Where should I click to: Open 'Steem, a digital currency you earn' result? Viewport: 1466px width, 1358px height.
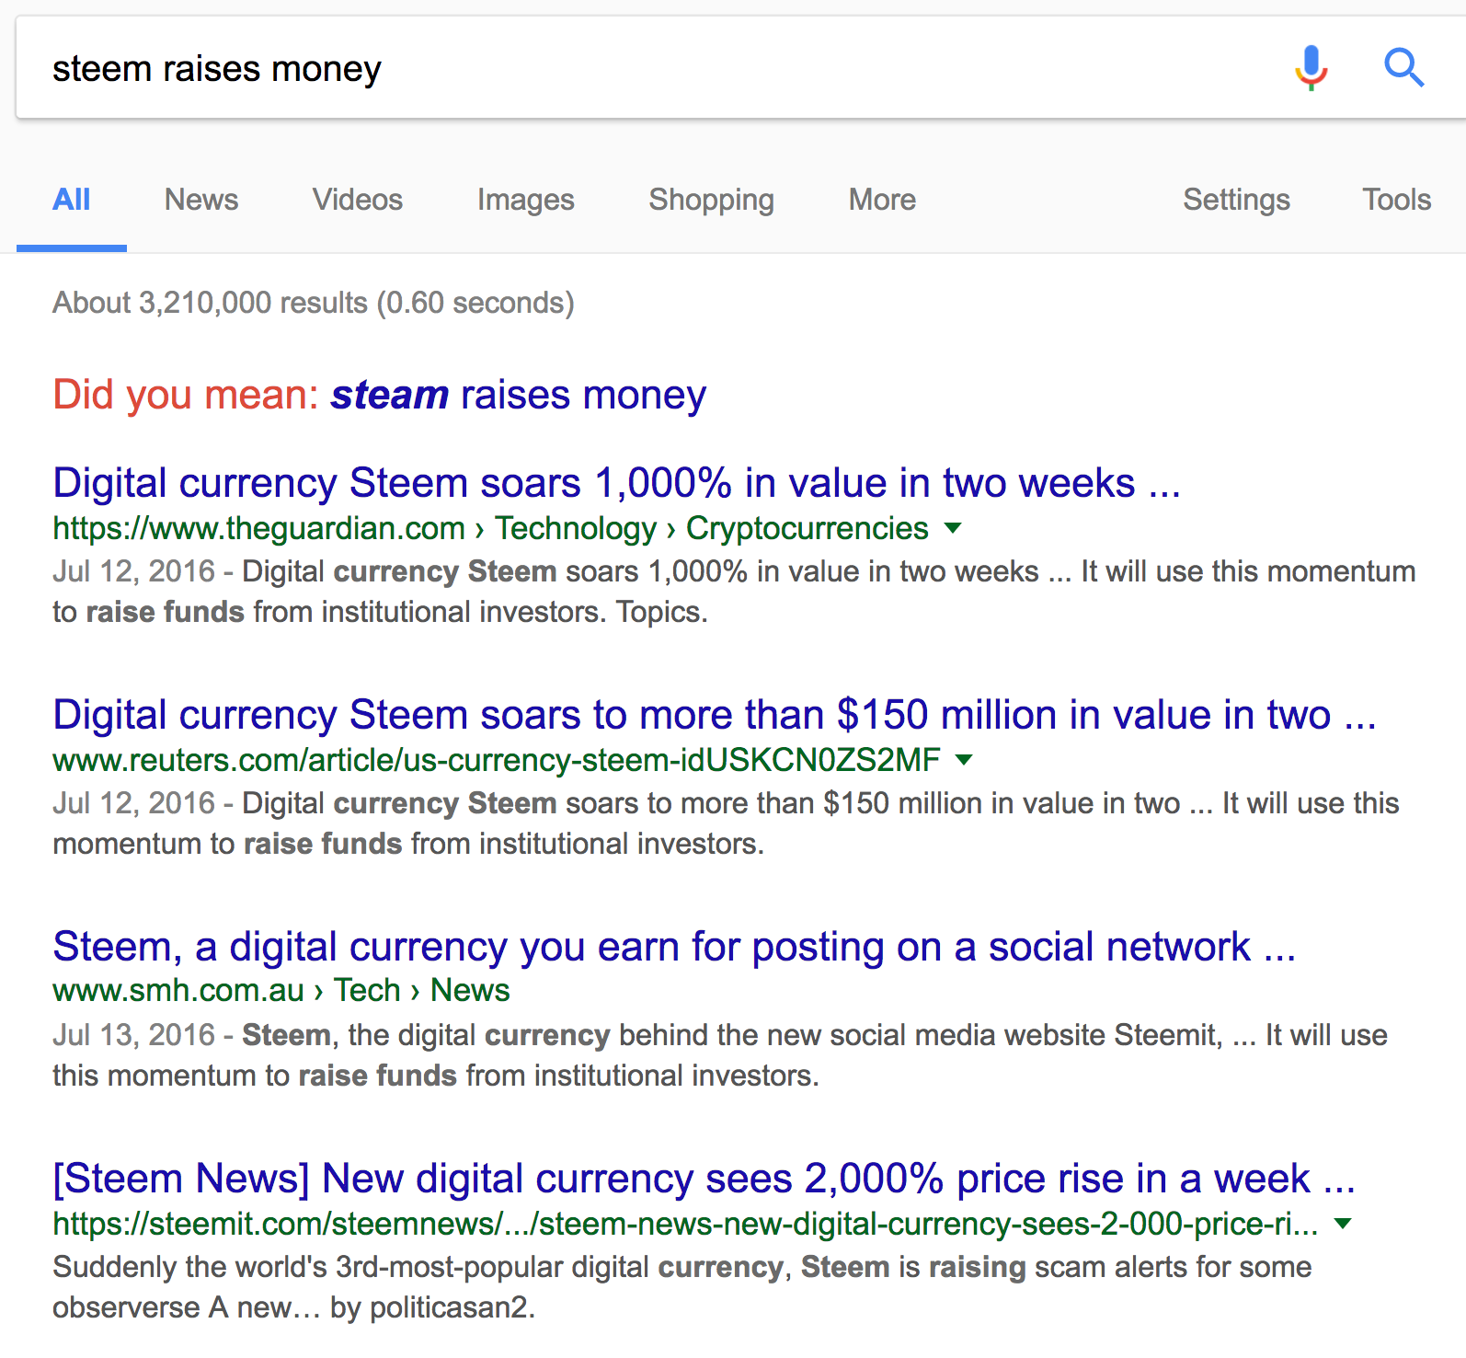[674, 947]
